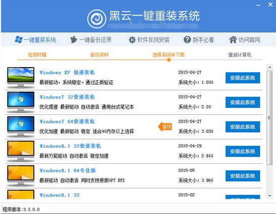Viewport: 276px width, 214px height.
Task: Select the Windows XP monitor thumbnail
Action: [x=21, y=78]
